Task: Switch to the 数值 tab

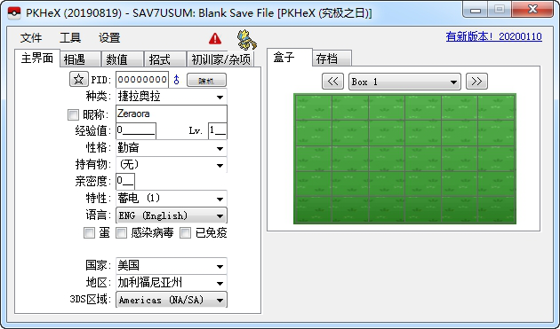Action: click(x=123, y=59)
